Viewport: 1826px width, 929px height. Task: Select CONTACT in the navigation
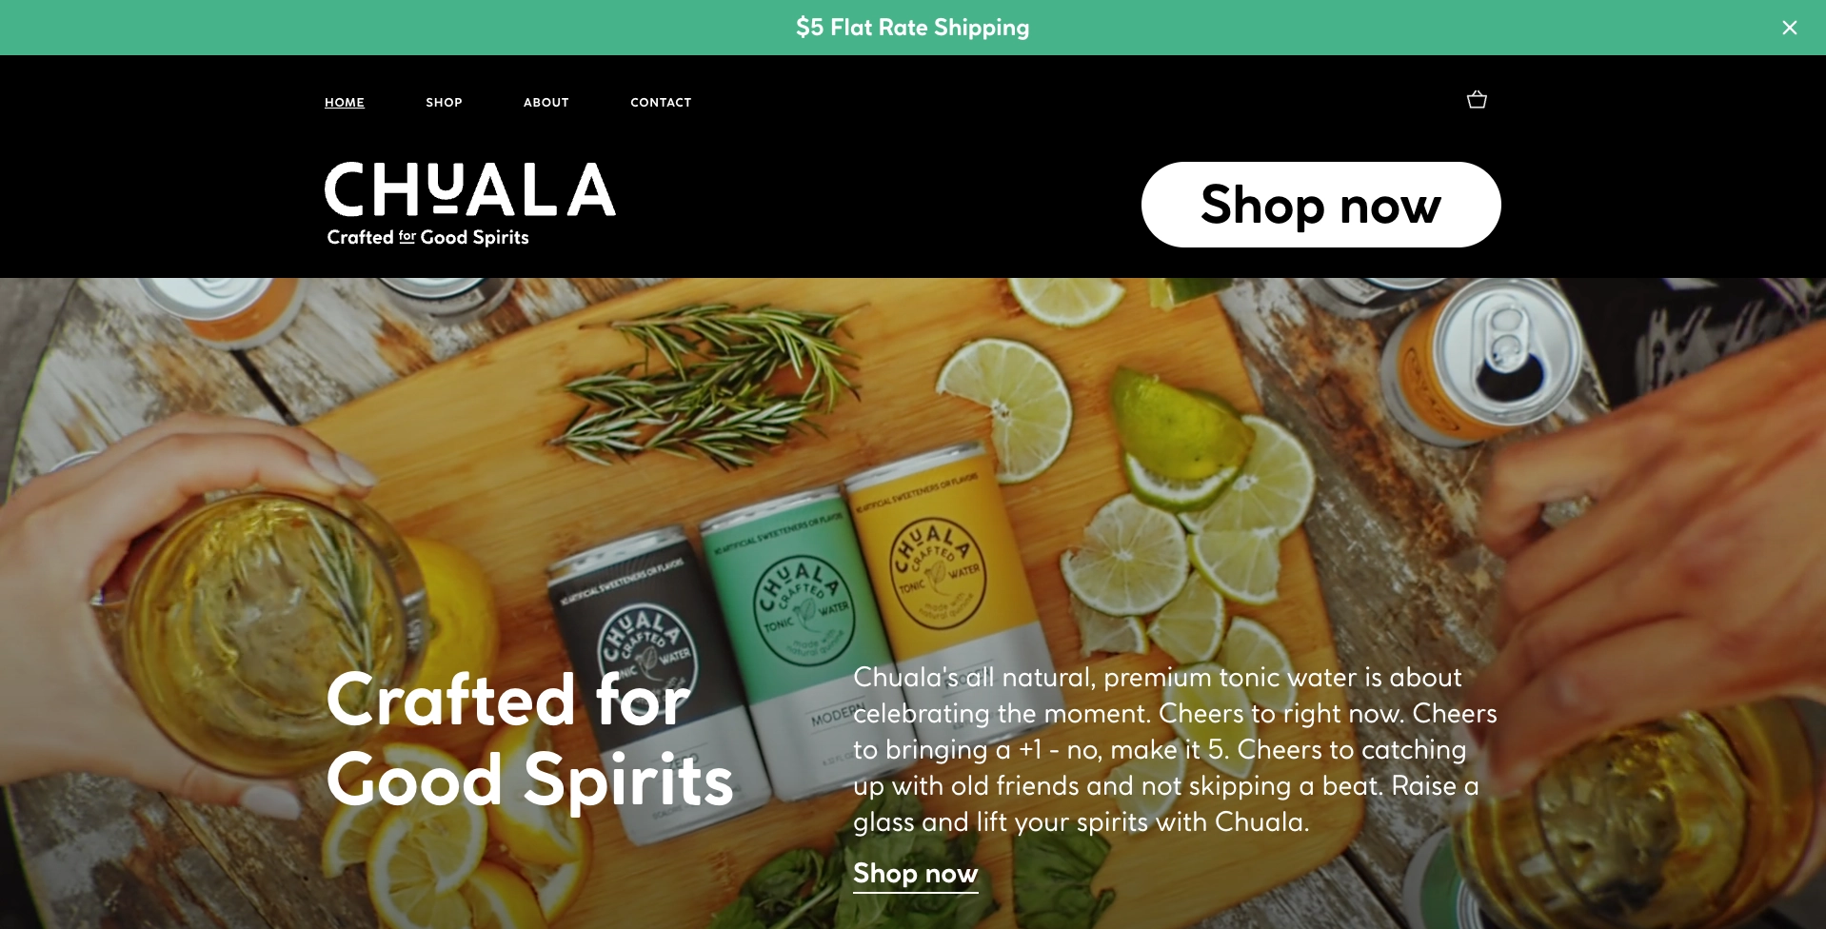click(x=661, y=102)
